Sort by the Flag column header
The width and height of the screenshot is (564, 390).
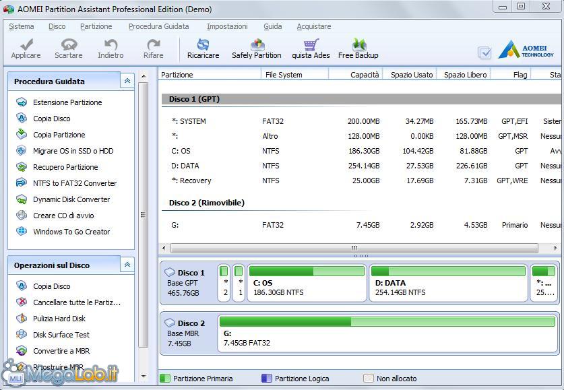point(511,74)
